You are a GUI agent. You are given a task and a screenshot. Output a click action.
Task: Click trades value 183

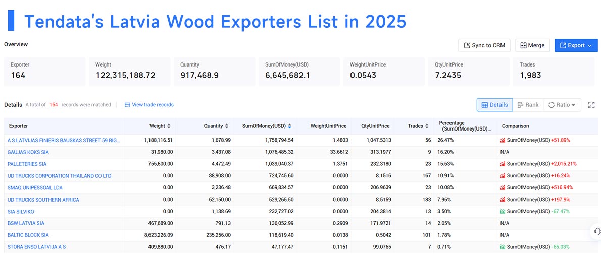pos(426,200)
